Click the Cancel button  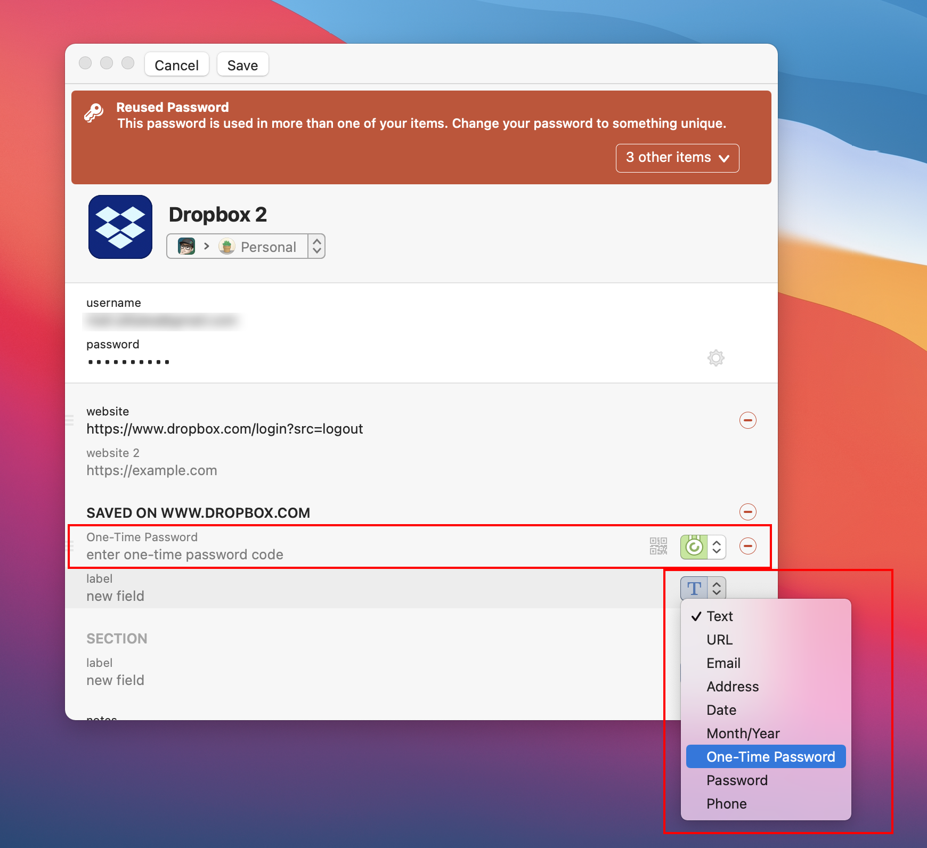(176, 65)
